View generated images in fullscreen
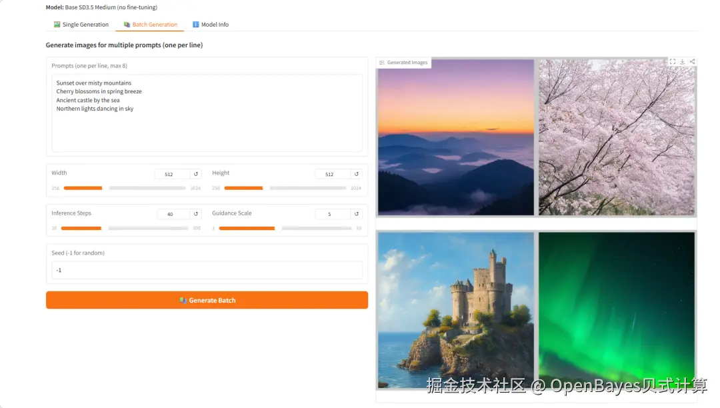This screenshot has height=408, width=720. tap(672, 61)
